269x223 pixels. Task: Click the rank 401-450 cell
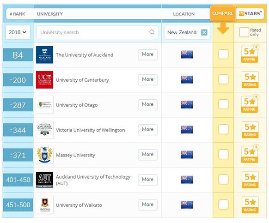(x=18, y=180)
